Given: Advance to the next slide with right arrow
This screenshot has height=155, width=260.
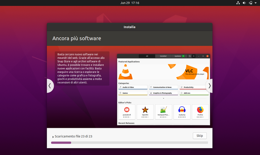Looking at the screenshot, I should point(210,86).
